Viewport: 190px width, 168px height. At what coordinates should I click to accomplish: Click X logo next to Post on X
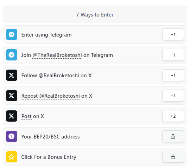click(x=12, y=116)
